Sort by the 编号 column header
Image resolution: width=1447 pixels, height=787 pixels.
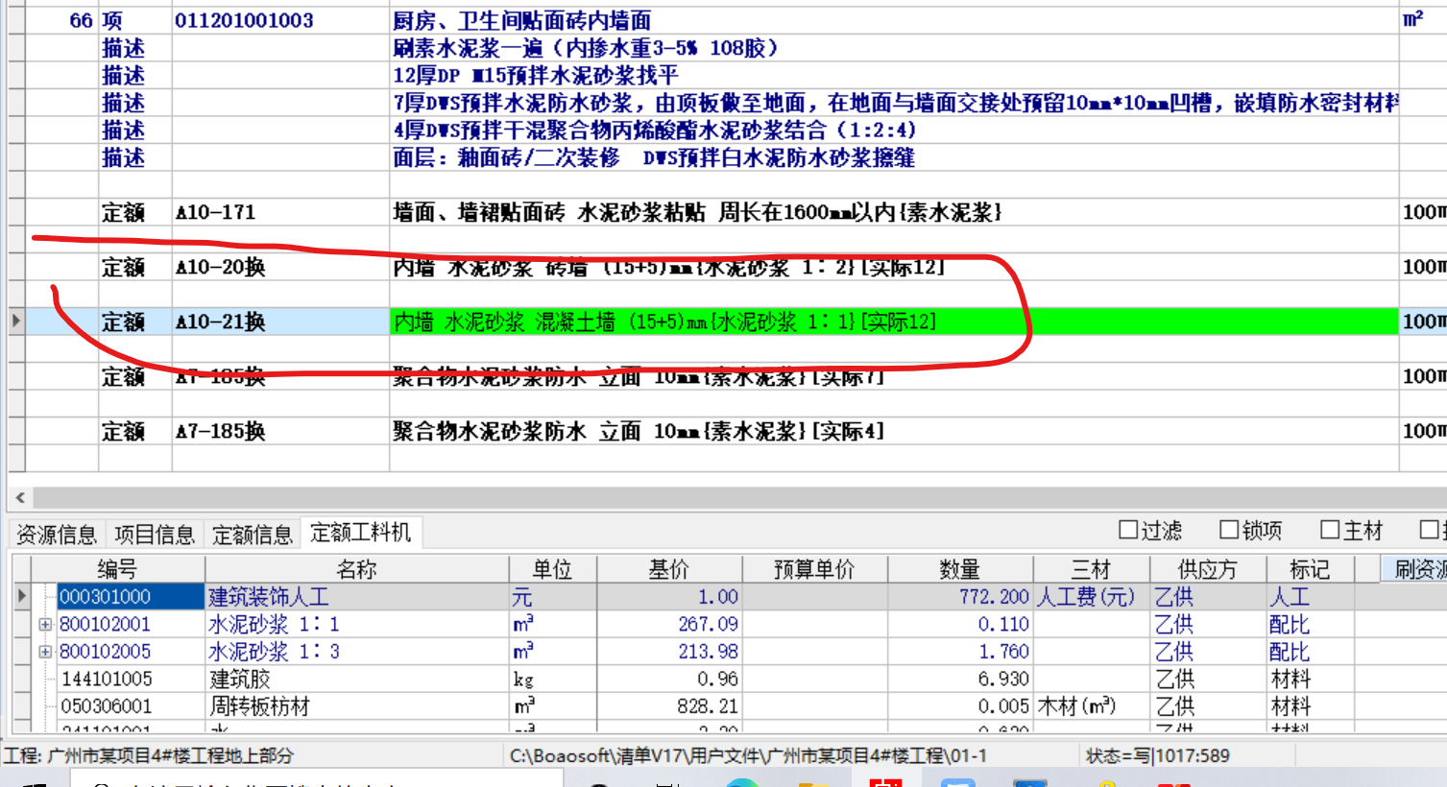(117, 569)
